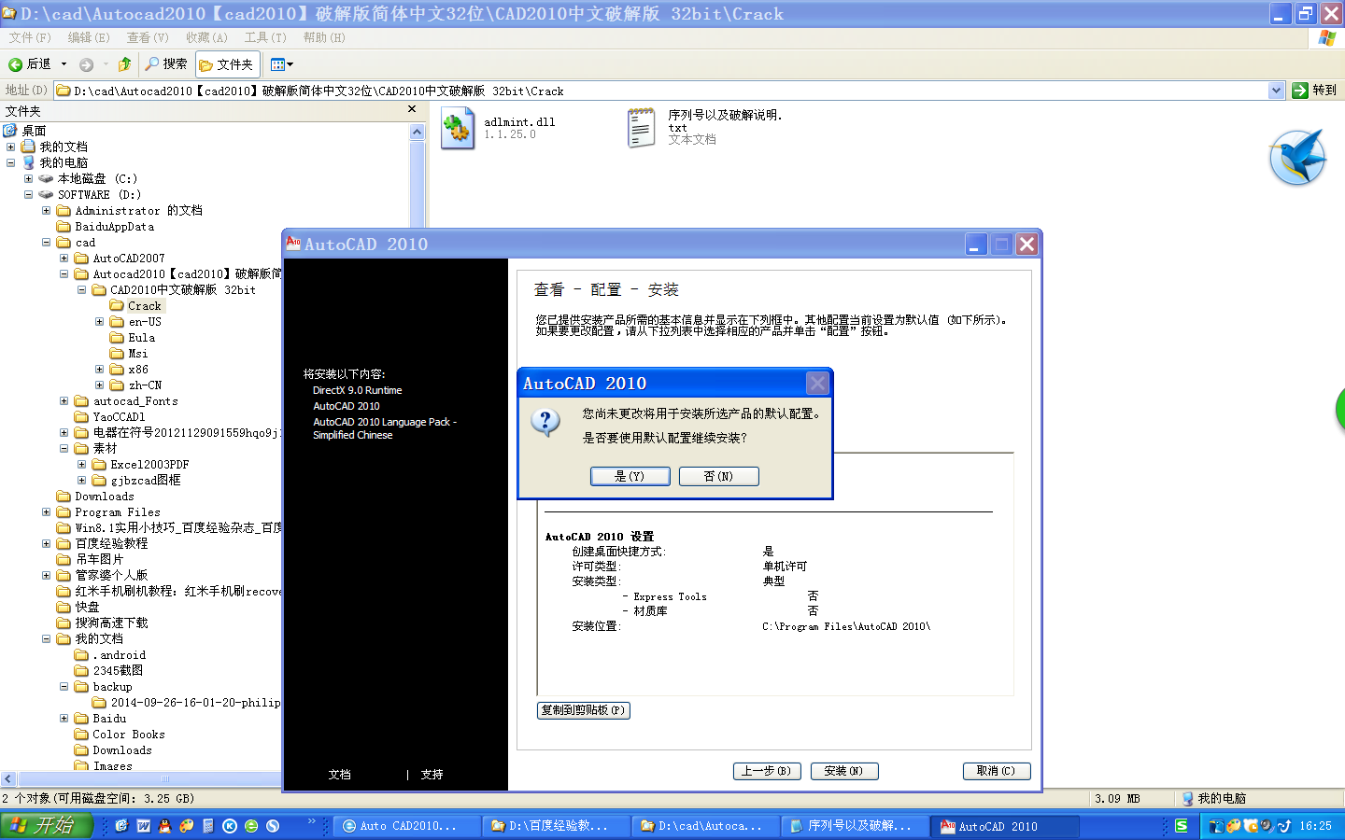The height and width of the screenshot is (840, 1345).
Task: Select the adlmint.dll file icon
Action: (x=458, y=128)
